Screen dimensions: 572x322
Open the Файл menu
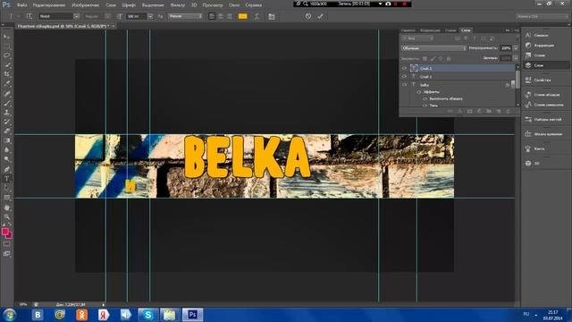point(21,5)
